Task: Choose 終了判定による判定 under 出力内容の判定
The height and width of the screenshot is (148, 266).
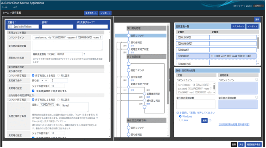Action: pyautogui.click(x=33, y=99)
